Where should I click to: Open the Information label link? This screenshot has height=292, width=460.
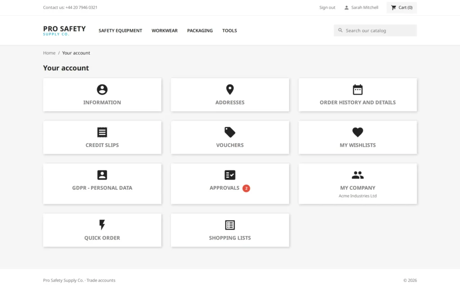[102, 103]
